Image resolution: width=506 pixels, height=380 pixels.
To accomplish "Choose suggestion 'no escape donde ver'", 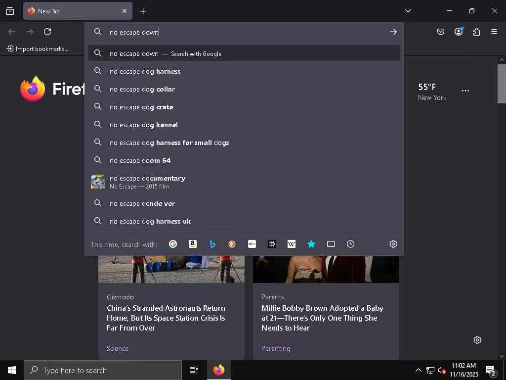I will tap(244, 203).
